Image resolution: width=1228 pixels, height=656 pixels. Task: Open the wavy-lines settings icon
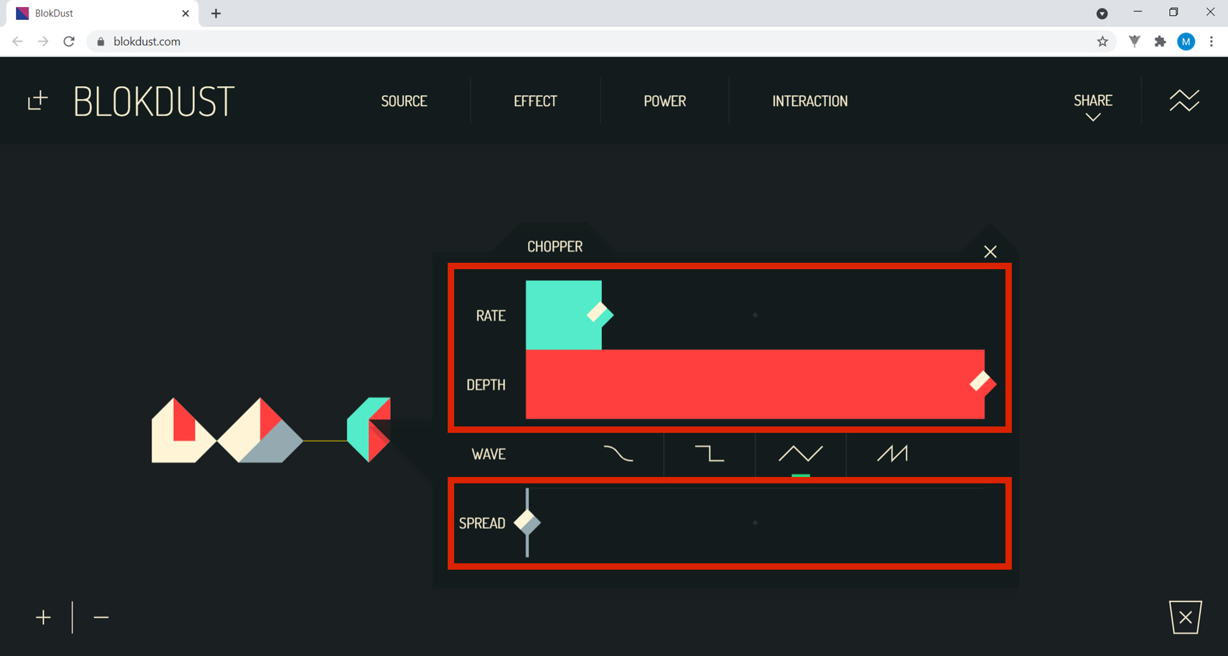tap(1185, 100)
